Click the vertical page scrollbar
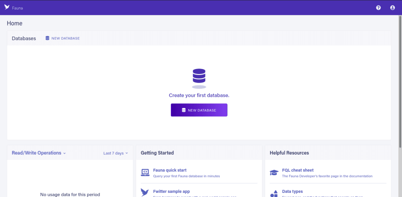The image size is (402, 197). click(400, 82)
